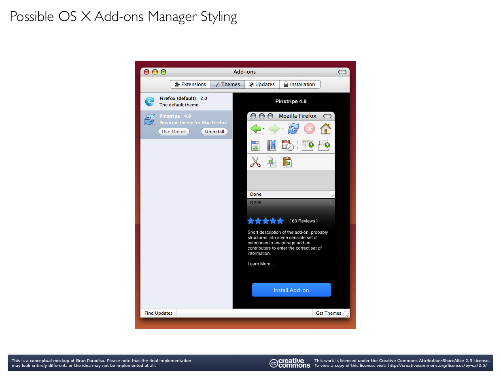Click the Mozilla Firefox preview title
Image resolution: width=501 pixels, height=379 pixels.
[x=297, y=116]
